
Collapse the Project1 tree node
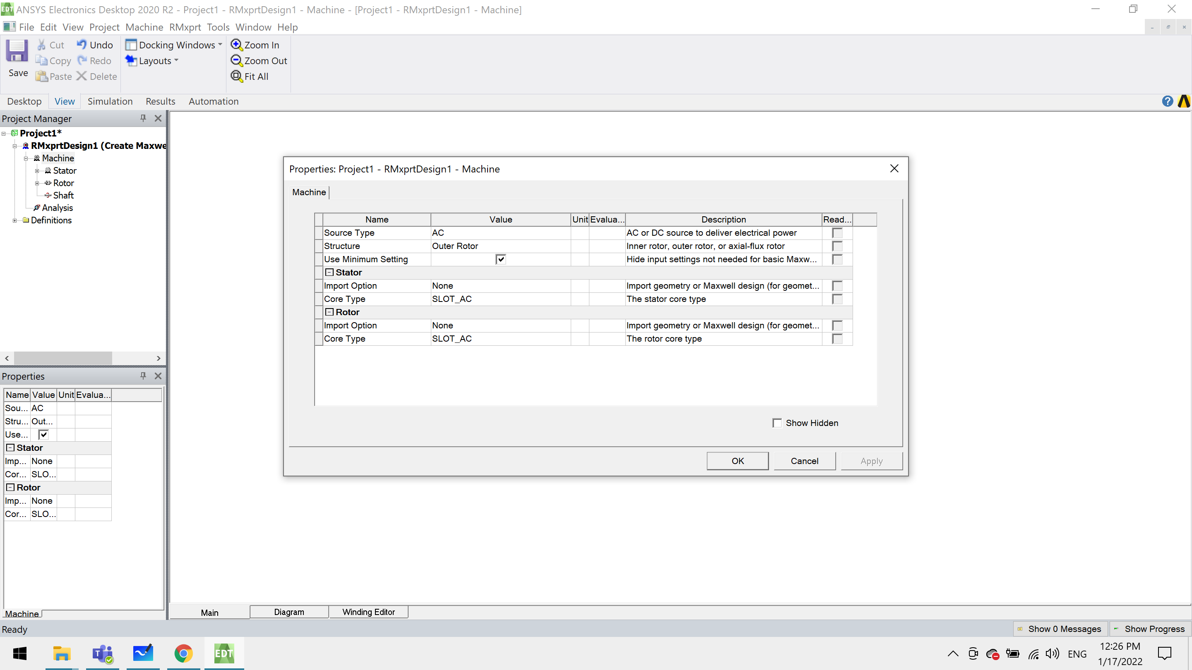(4, 134)
